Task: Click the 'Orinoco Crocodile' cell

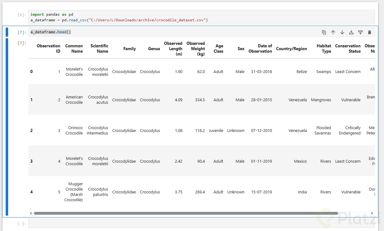Action: [x=74, y=130]
